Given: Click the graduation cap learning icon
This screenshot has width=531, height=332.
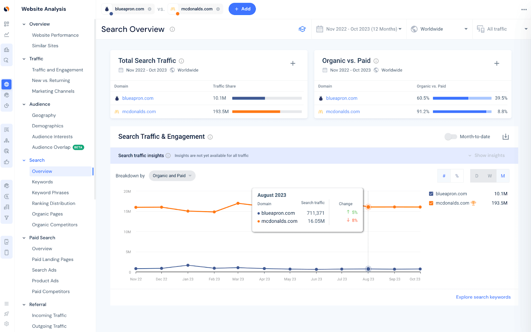Looking at the screenshot, I should pos(302,29).
